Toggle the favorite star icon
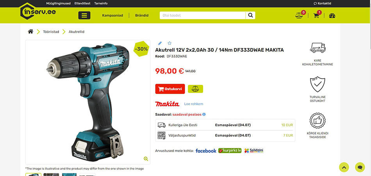The image size is (371, 176). pos(169,43)
